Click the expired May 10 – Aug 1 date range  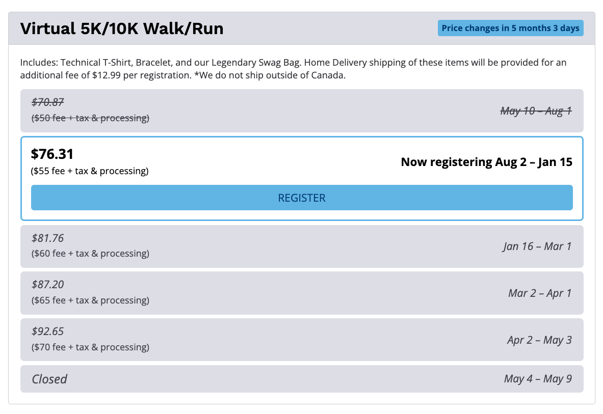tap(536, 111)
